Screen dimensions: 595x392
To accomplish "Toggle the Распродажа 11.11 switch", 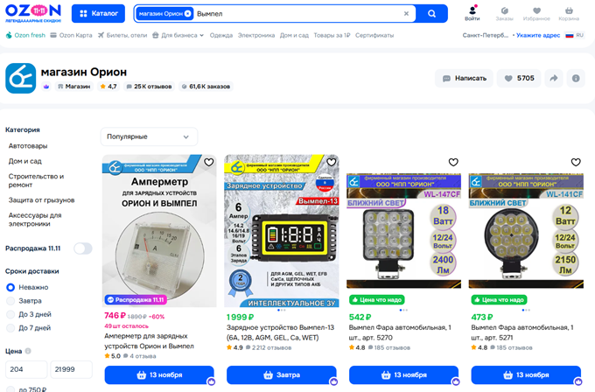I will tap(83, 248).
